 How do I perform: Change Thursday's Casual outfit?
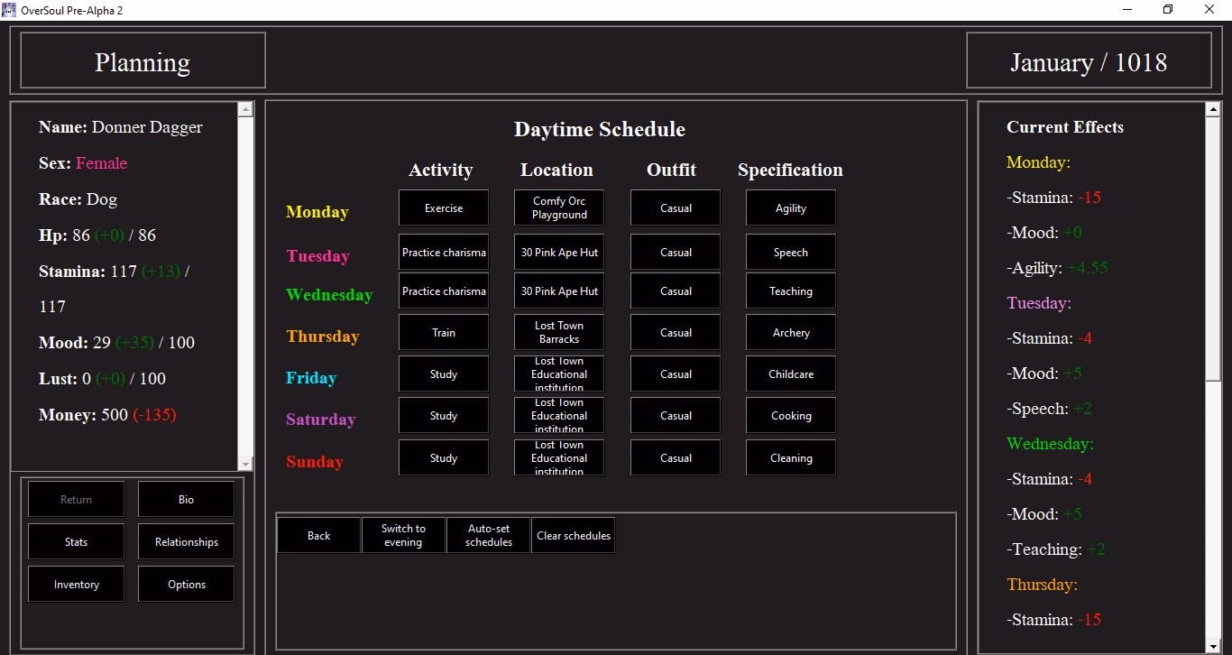tap(676, 332)
